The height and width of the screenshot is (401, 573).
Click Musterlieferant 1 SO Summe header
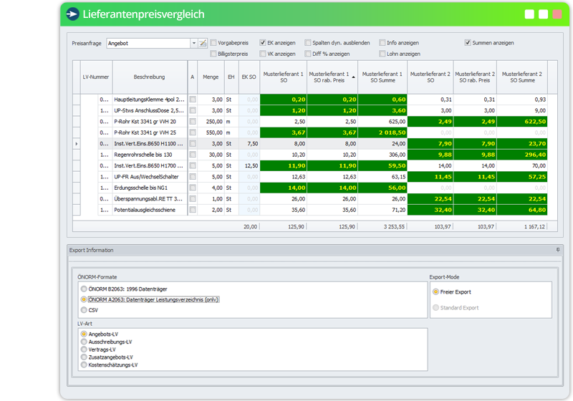(382, 77)
